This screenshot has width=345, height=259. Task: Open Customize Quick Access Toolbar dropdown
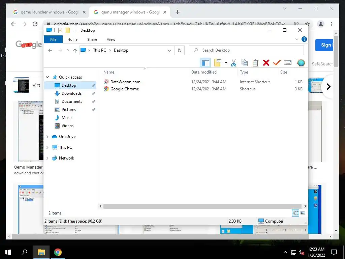tap(74, 31)
